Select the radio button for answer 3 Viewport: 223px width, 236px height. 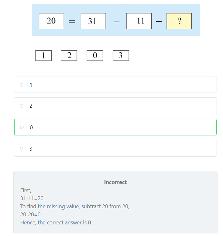22,149
